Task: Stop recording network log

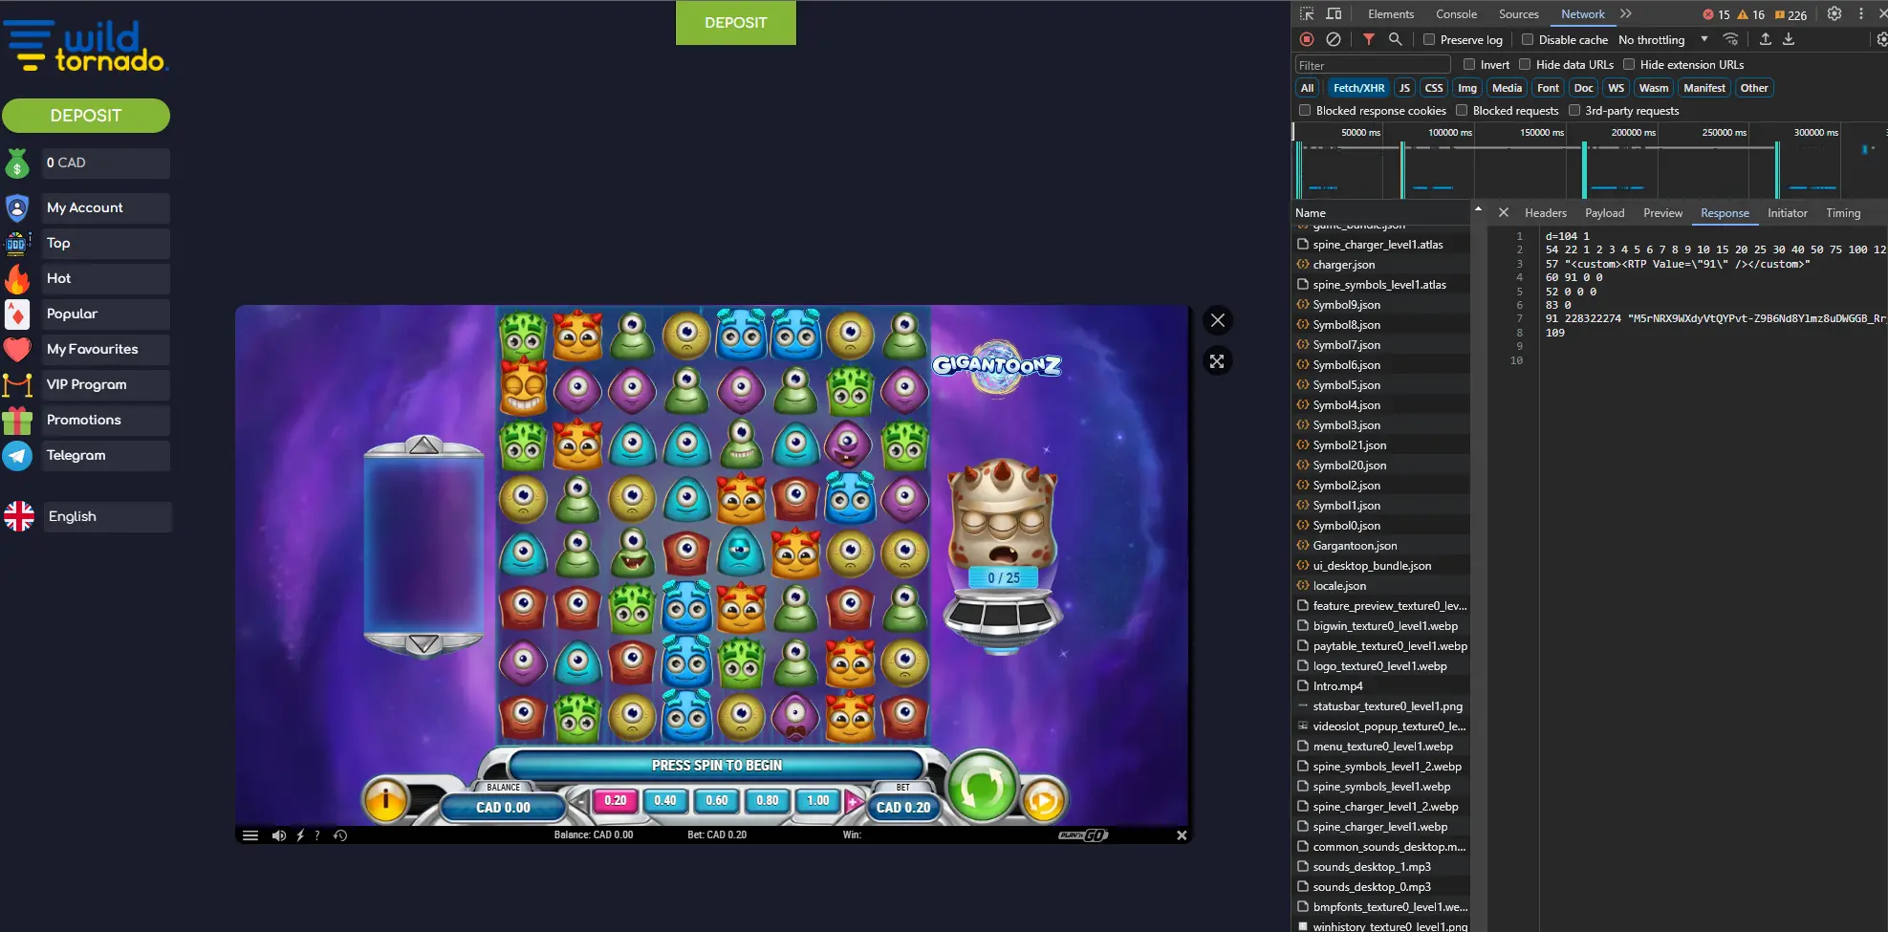Action: coord(1307,39)
